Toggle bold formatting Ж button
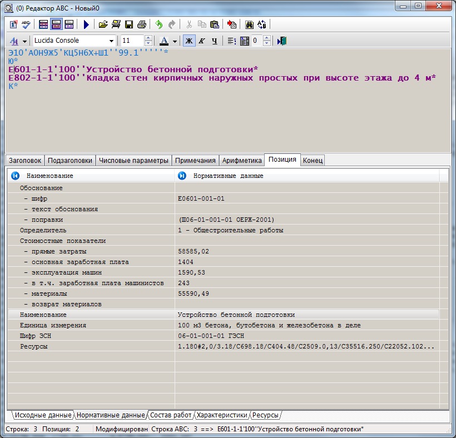This screenshot has width=456, height=438. [189, 41]
